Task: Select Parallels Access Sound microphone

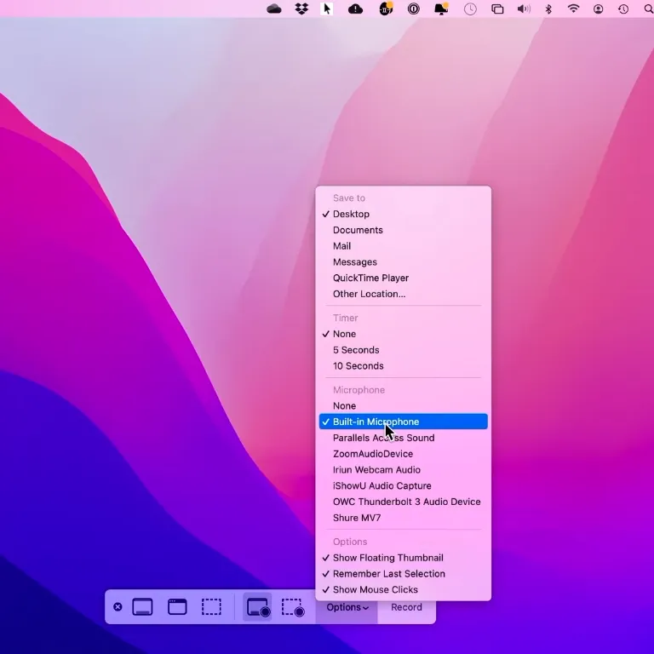Action: coord(404,438)
